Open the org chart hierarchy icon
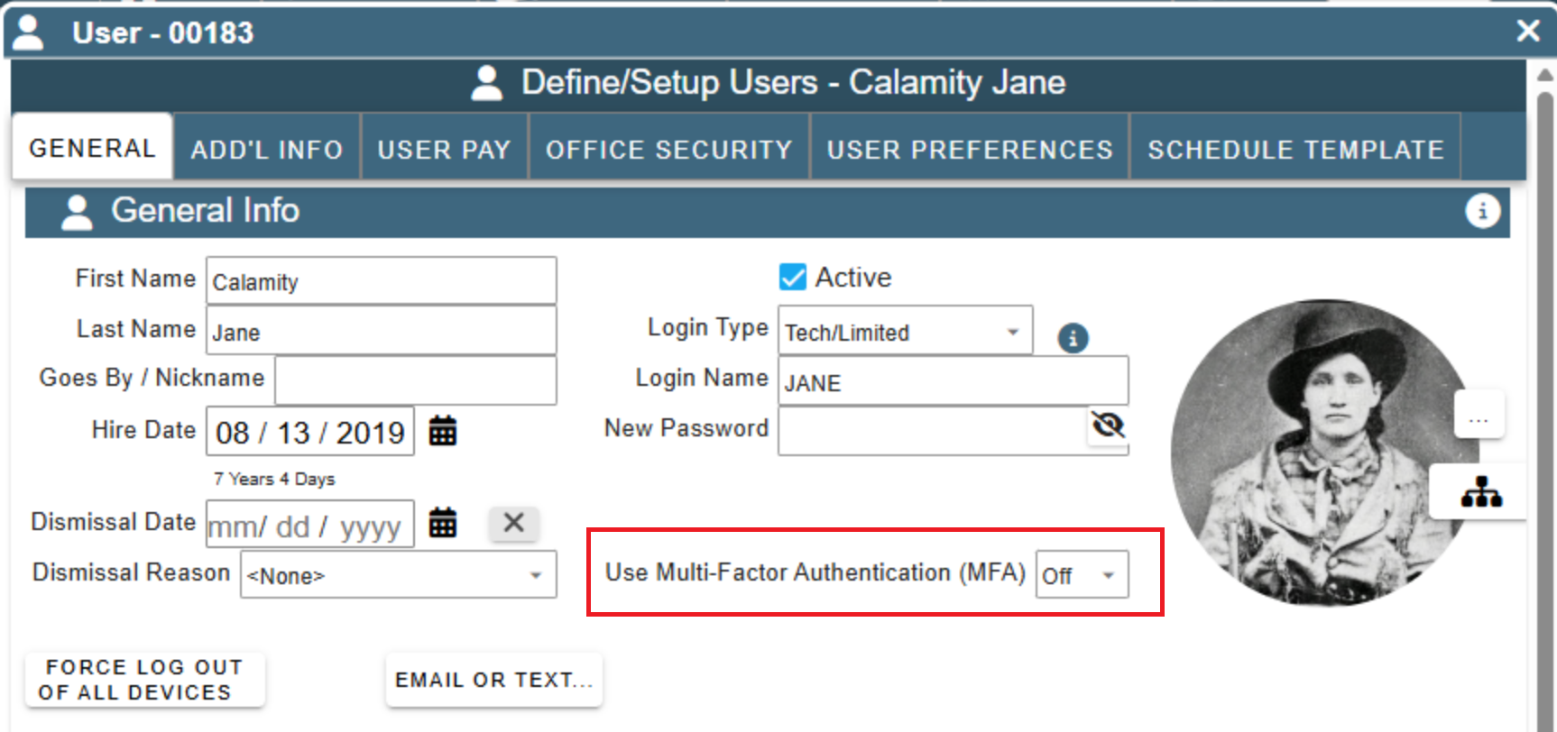Screen dimensions: 1557x732 pos(1481,491)
